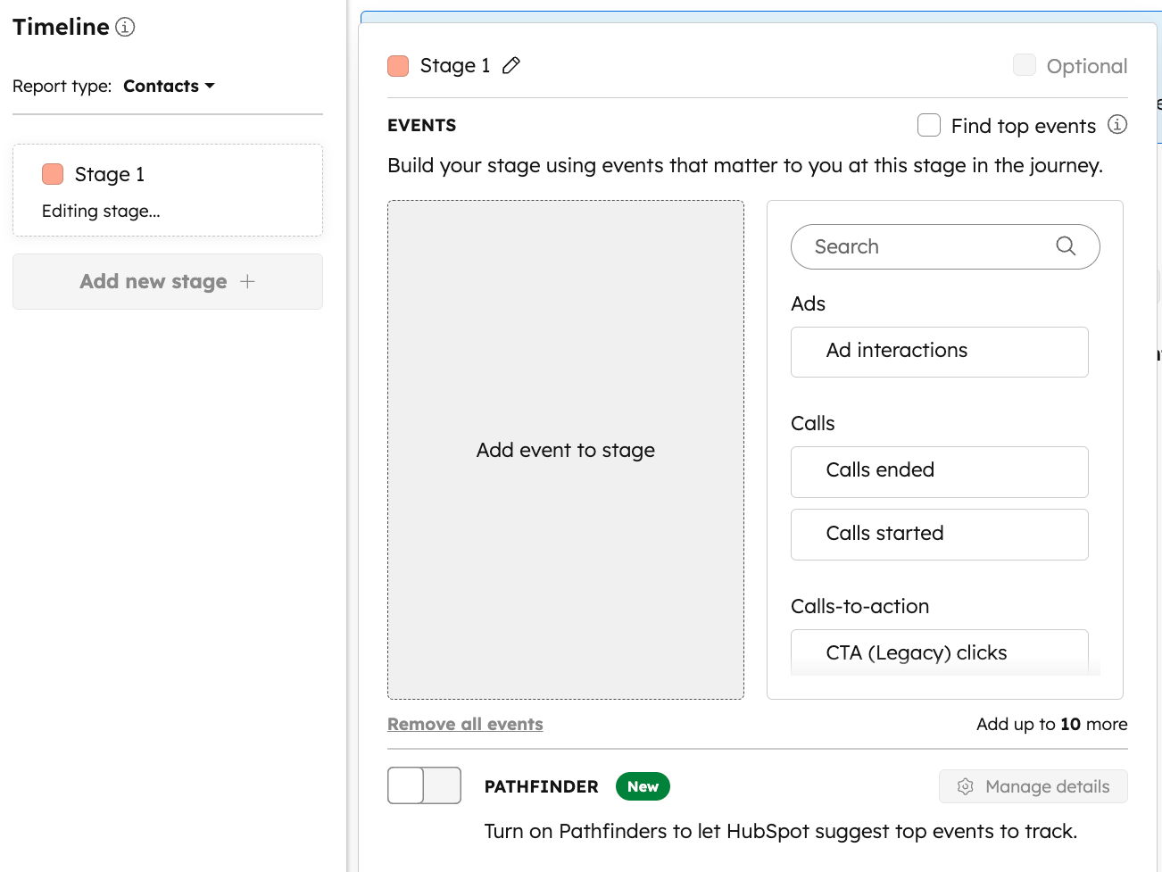
Task: Click the Add event to stage drop area
Action: pos(566,450)
